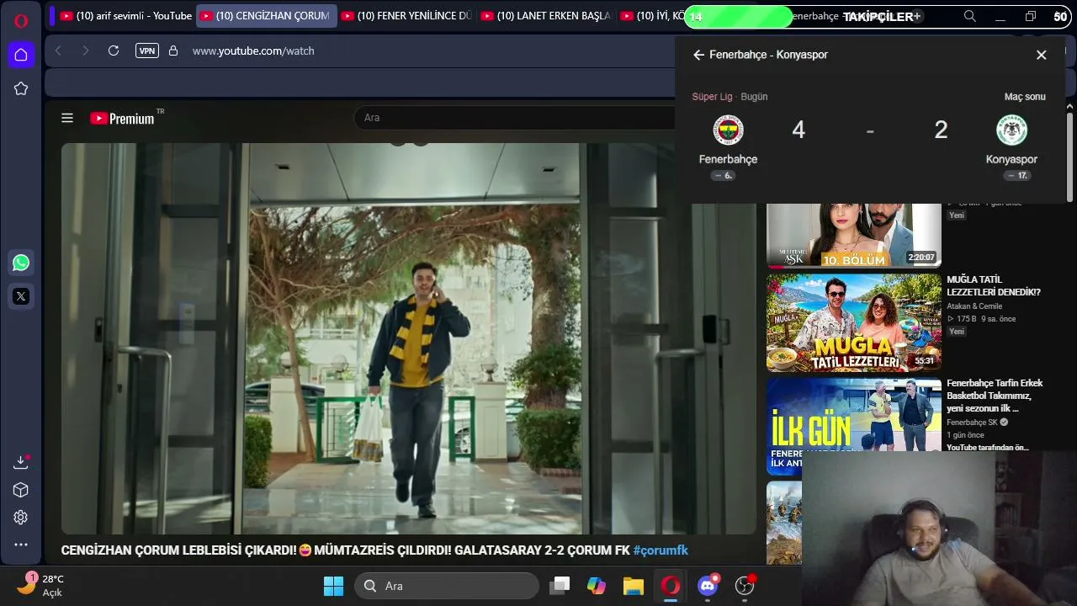1077x606 pixels.
Task: Switch to the 'arif sevimli - YouTube' tab
Action: 125,16
